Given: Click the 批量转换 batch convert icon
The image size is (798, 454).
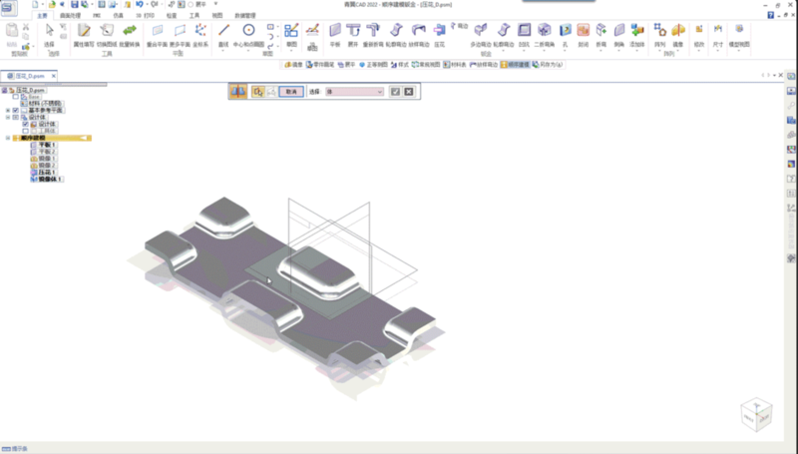Looking at the screenshot, I should (129, 34).
